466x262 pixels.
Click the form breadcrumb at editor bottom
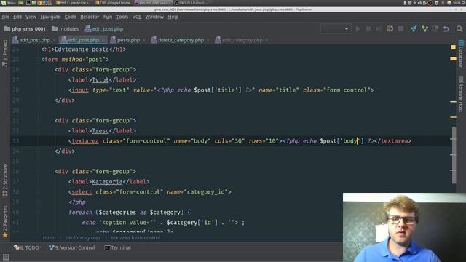click(49, 238)
